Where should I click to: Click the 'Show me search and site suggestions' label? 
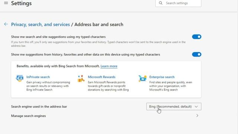pyautogui.click(x=58, y=37)
